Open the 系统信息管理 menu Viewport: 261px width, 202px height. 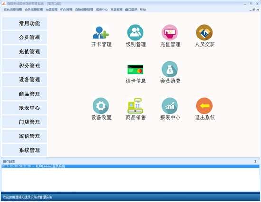pos(13,10)
